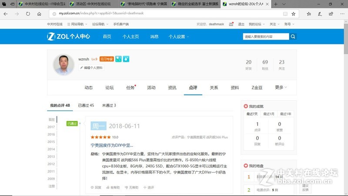Bookmark page with the star icon
The height and width of the screenshot is (196, 348).
coord(294,14)
